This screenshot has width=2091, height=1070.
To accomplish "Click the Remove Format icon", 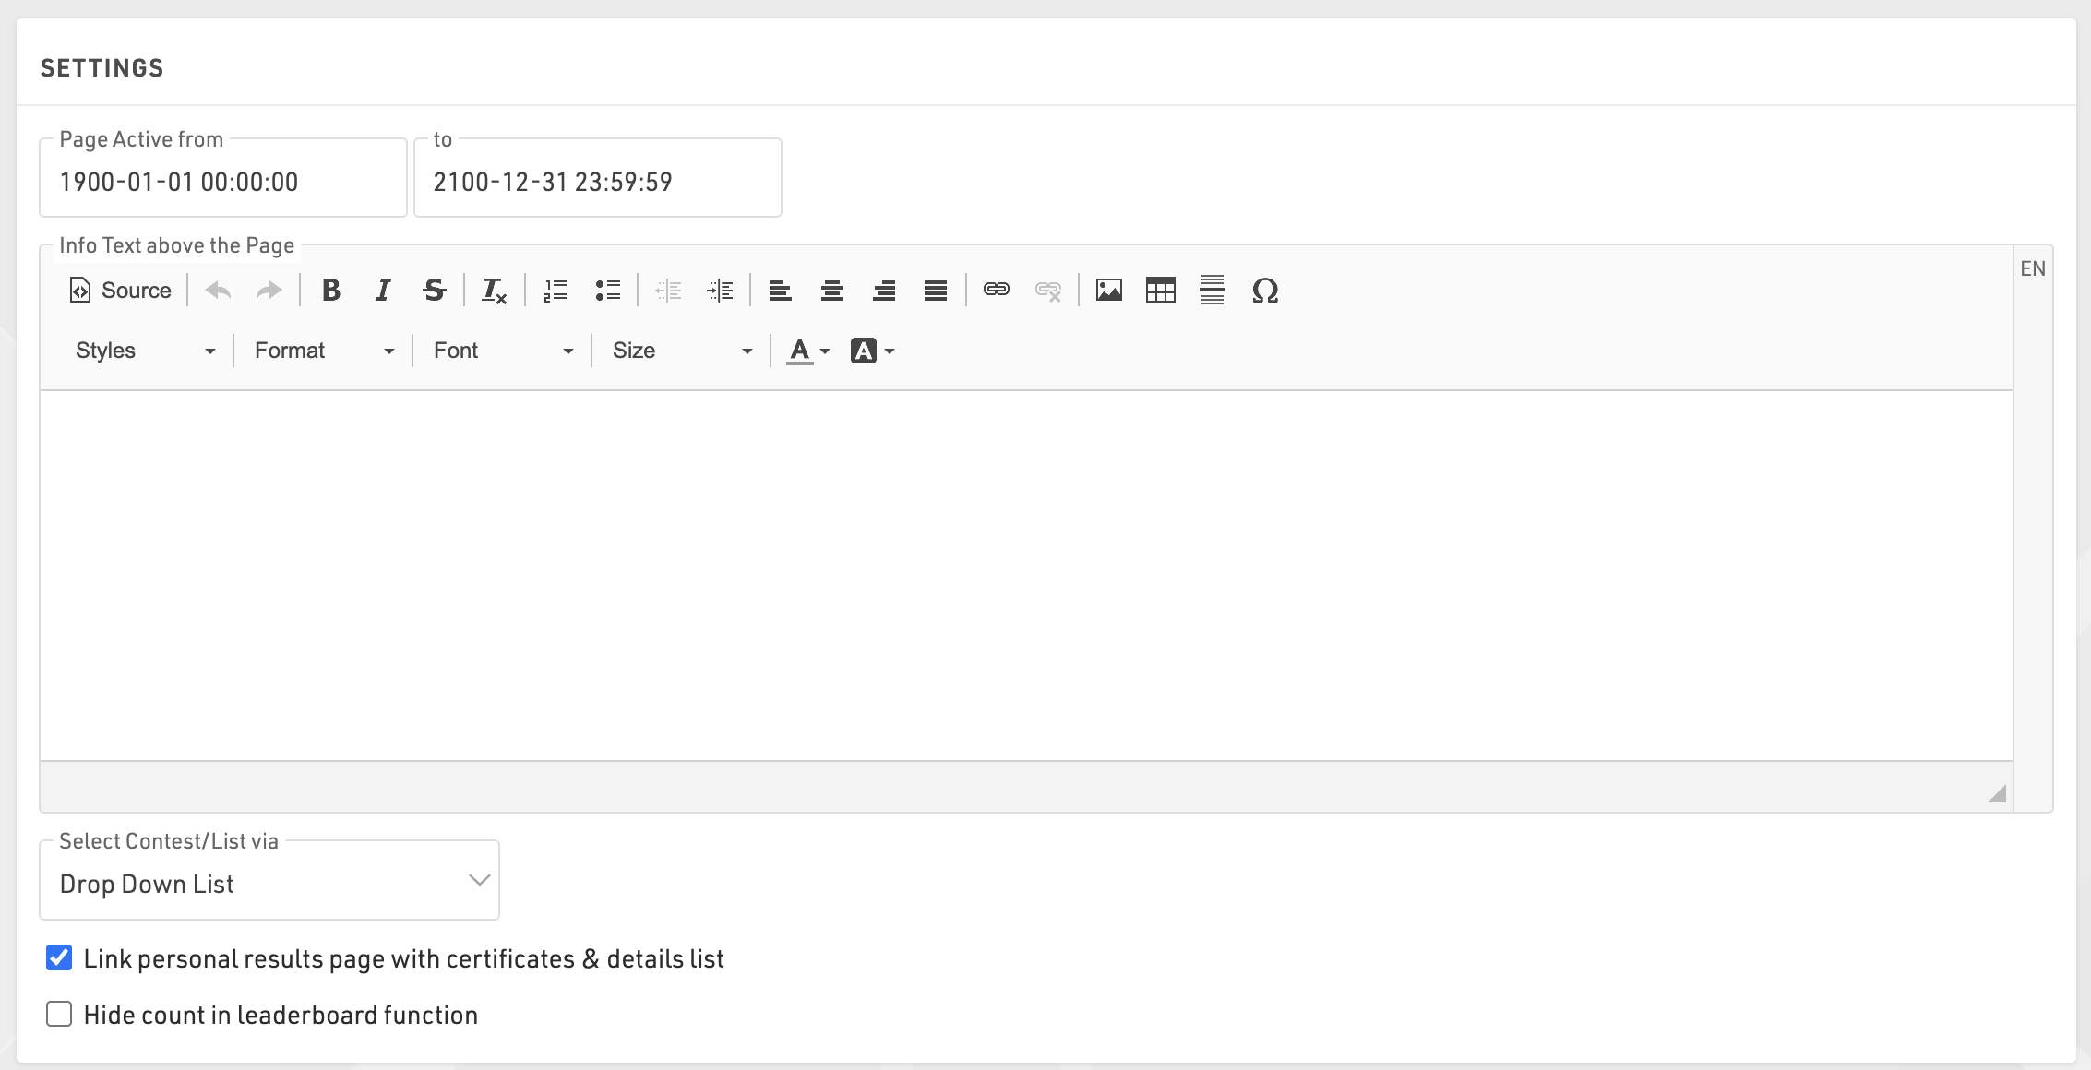I will [494, 291].
